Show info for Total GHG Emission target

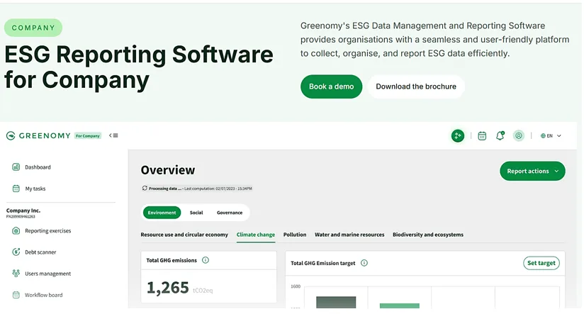pos(364,263)
